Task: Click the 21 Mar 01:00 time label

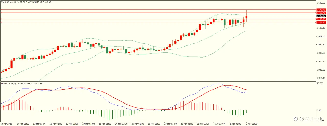Action: 105,124
